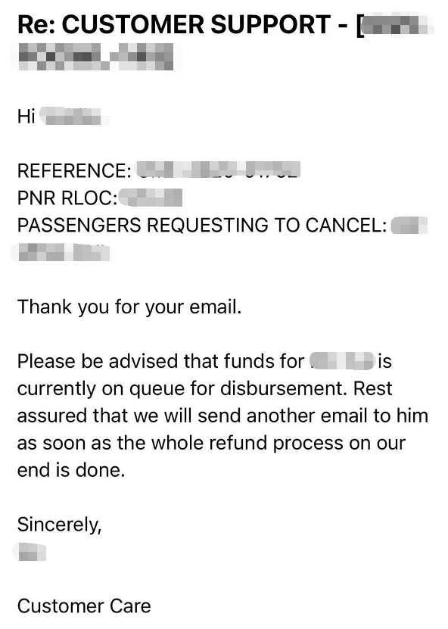
Task: Click the 'PNR RLOC:' label
Action: click(67, 198)
